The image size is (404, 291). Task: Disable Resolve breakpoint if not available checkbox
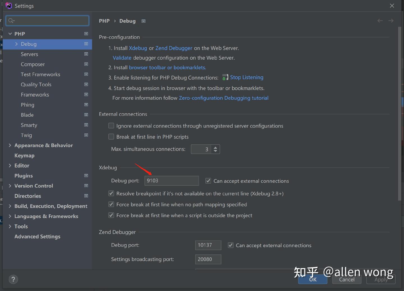click(x=111, y=193)
